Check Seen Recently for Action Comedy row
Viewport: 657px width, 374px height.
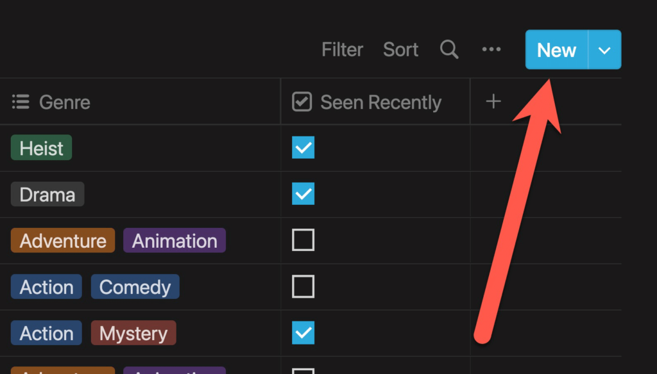point(303,286)
